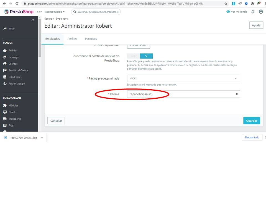Click the Estadísticas chart icon
The width and height of the screenshot is (266, 199).
(5, 77)
